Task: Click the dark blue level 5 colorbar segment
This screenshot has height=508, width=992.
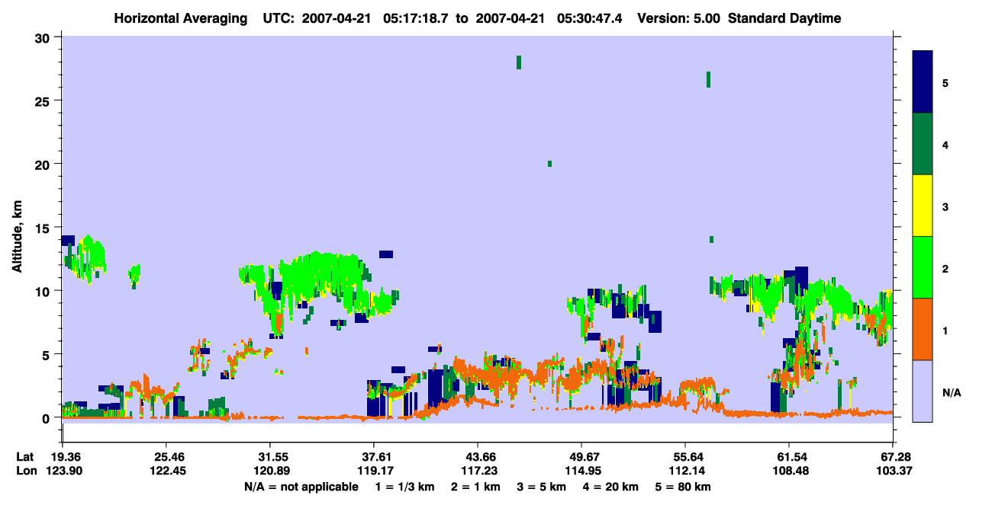Action: [x=923, y=82]
